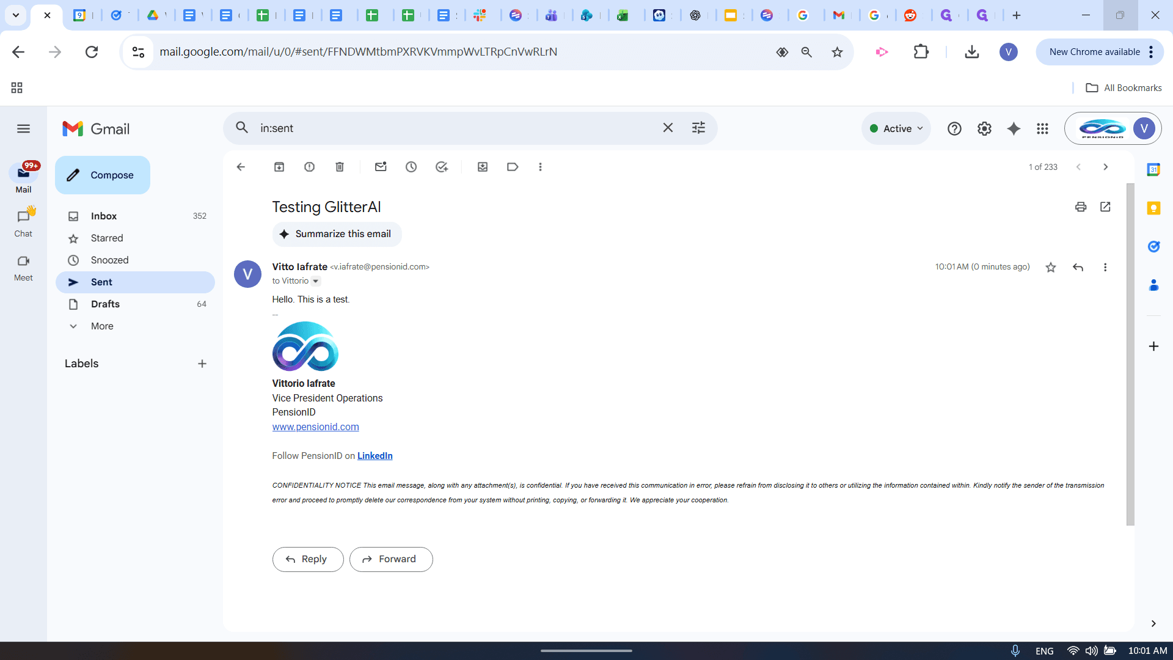The image size is (1173, 660).
Task: Add email to Tasks
Action: [x=442, y=167]
